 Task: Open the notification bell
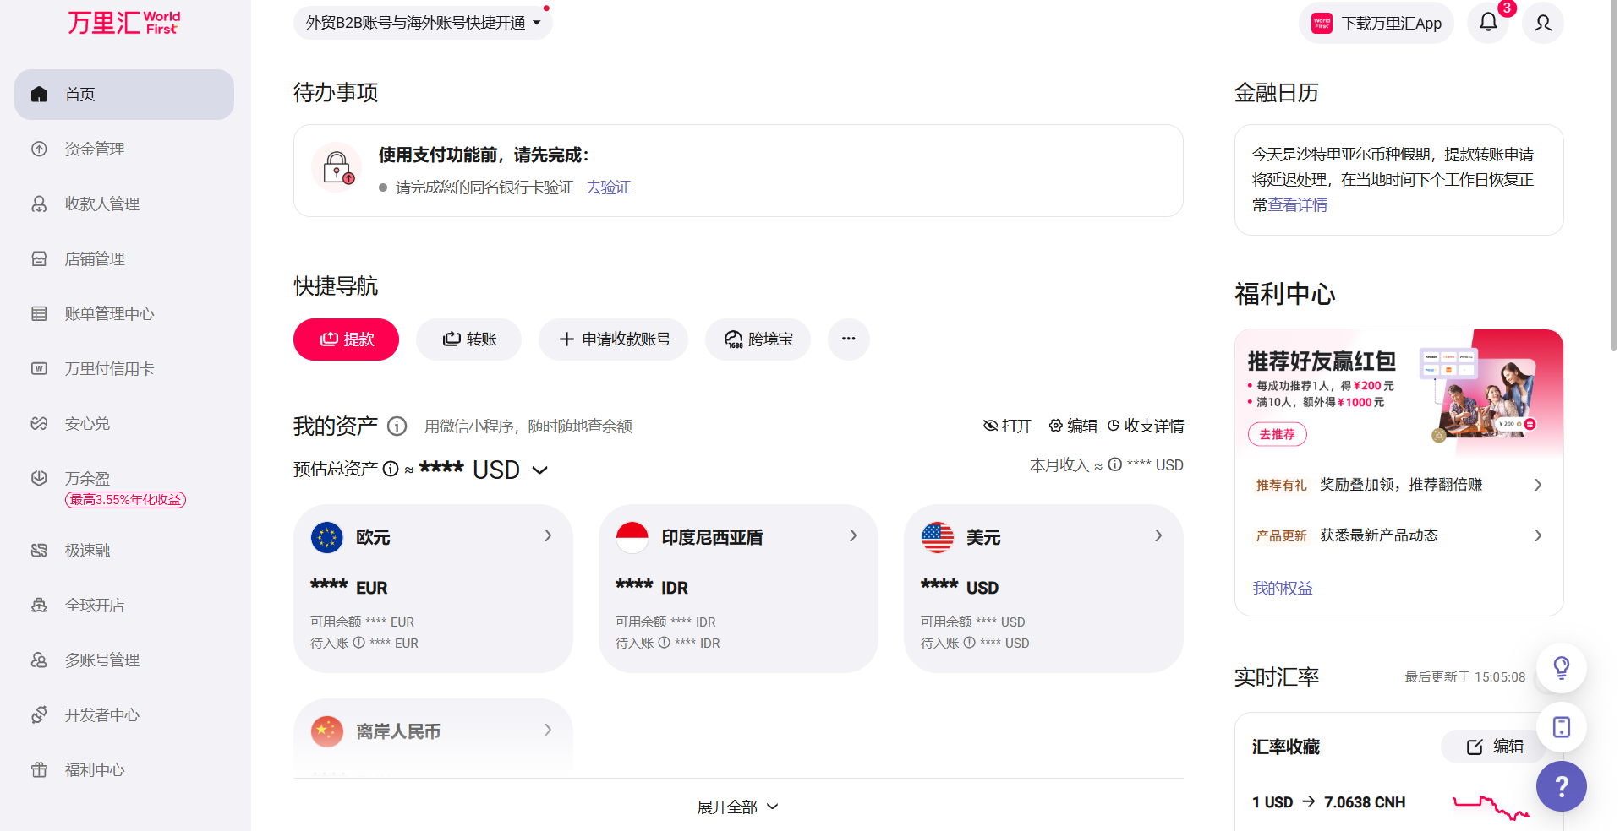pyautogui.click(x=1488, y=23)
